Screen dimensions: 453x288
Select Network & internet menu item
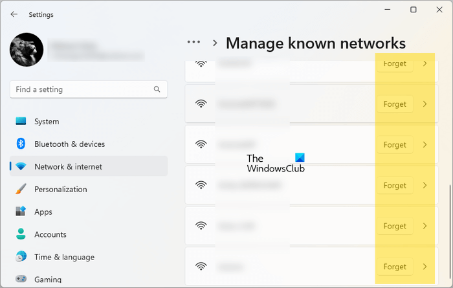[68, 166]
